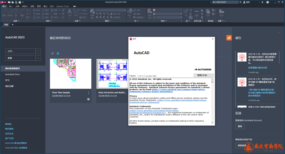Click the 登录 button under Autodesk Account
The height and width of the screenshot is (154, 285).
240,126
